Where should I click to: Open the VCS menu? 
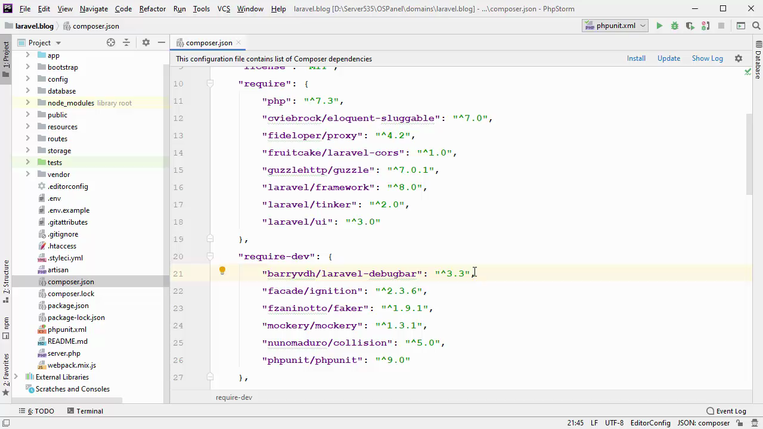224,9
